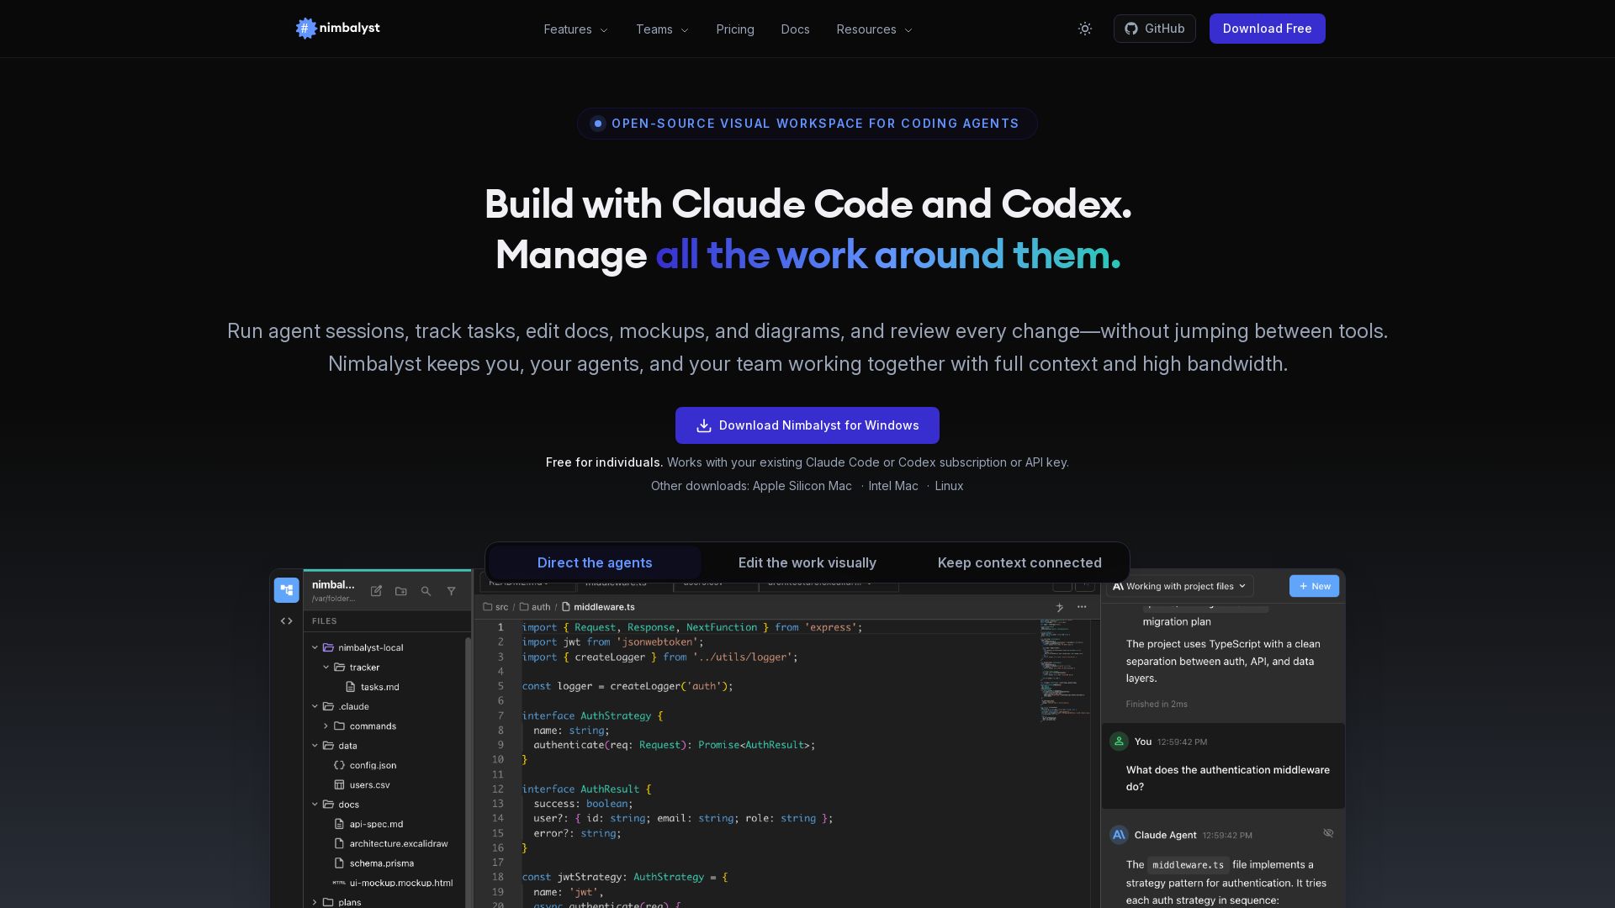Click middleware.ts breadcrumb
The width and height of the screenshot is (1615, 908).
[598, 607]
